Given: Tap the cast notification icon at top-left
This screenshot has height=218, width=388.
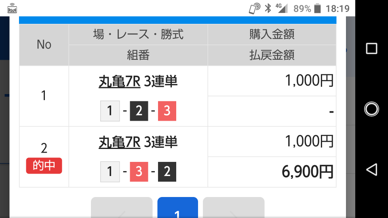Looking at the screenshot, I should [12, 8].
